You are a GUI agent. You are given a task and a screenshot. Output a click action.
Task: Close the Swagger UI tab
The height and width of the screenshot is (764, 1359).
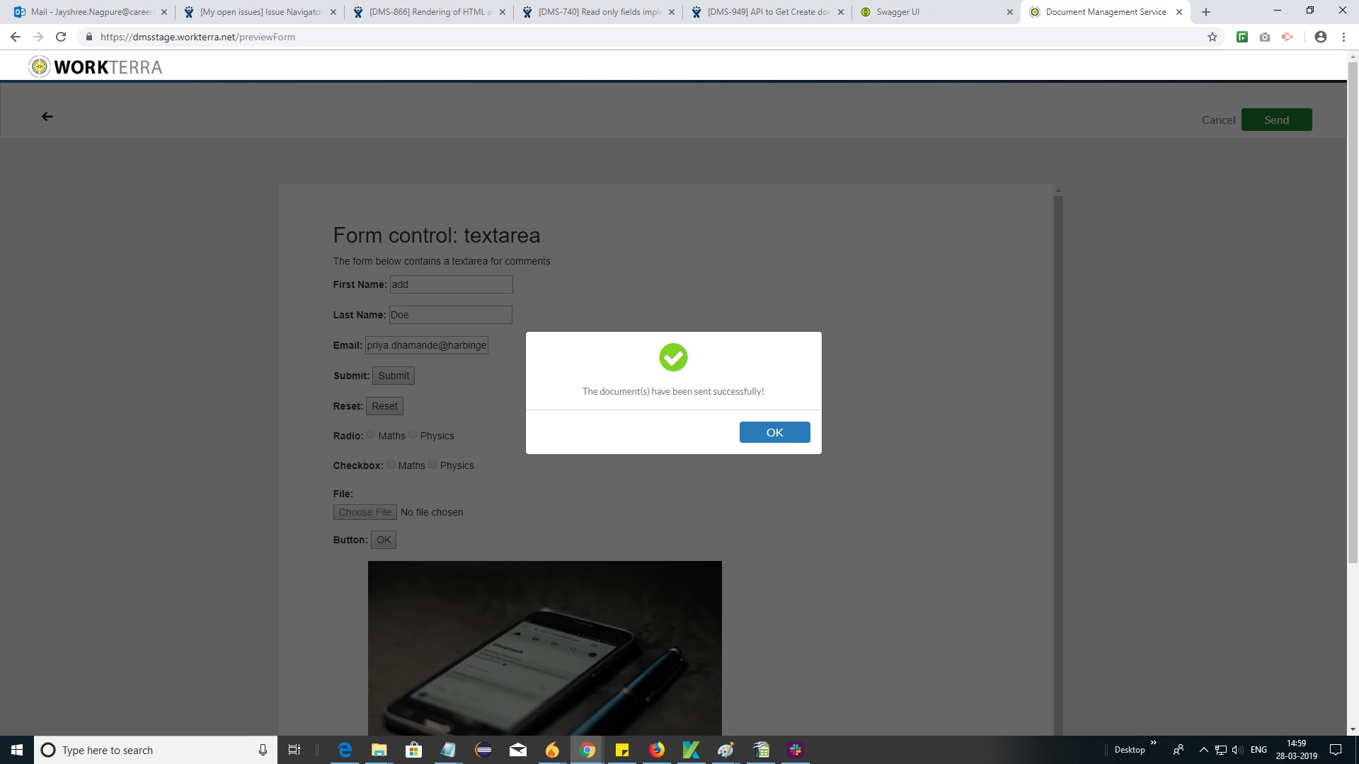tap(1010, 12)
